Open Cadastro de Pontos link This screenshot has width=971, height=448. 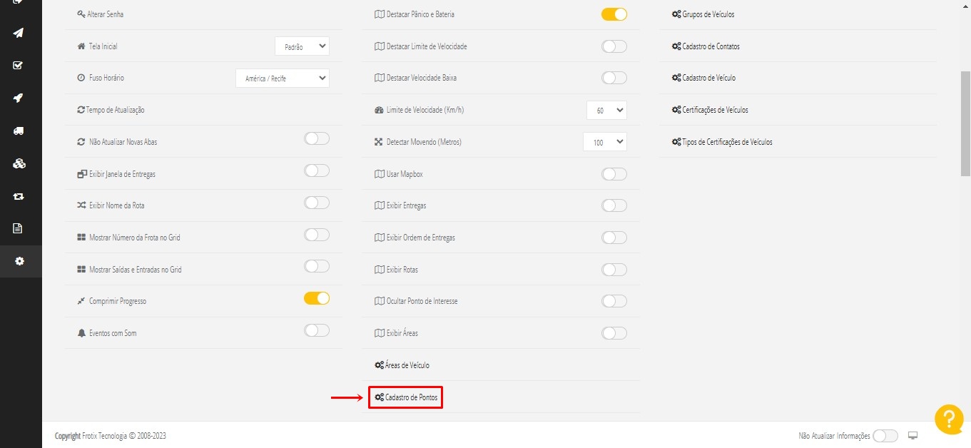pos(407,397)
